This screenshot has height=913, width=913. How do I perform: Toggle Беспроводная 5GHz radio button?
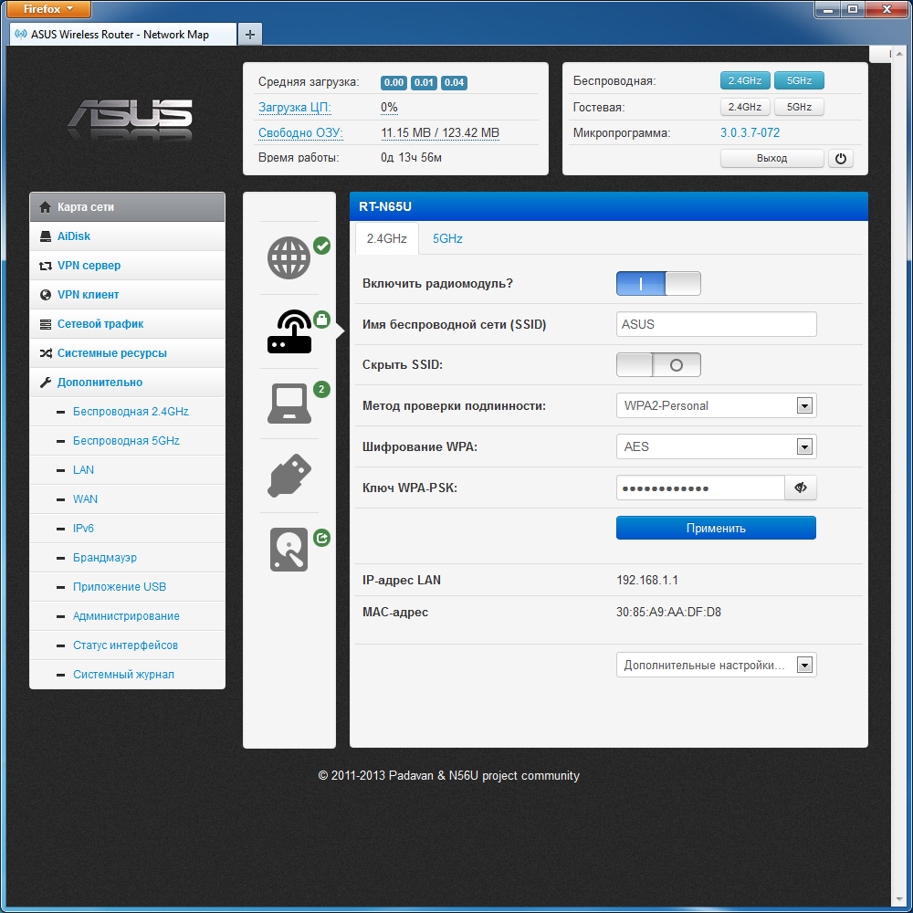tap(799, 80)
